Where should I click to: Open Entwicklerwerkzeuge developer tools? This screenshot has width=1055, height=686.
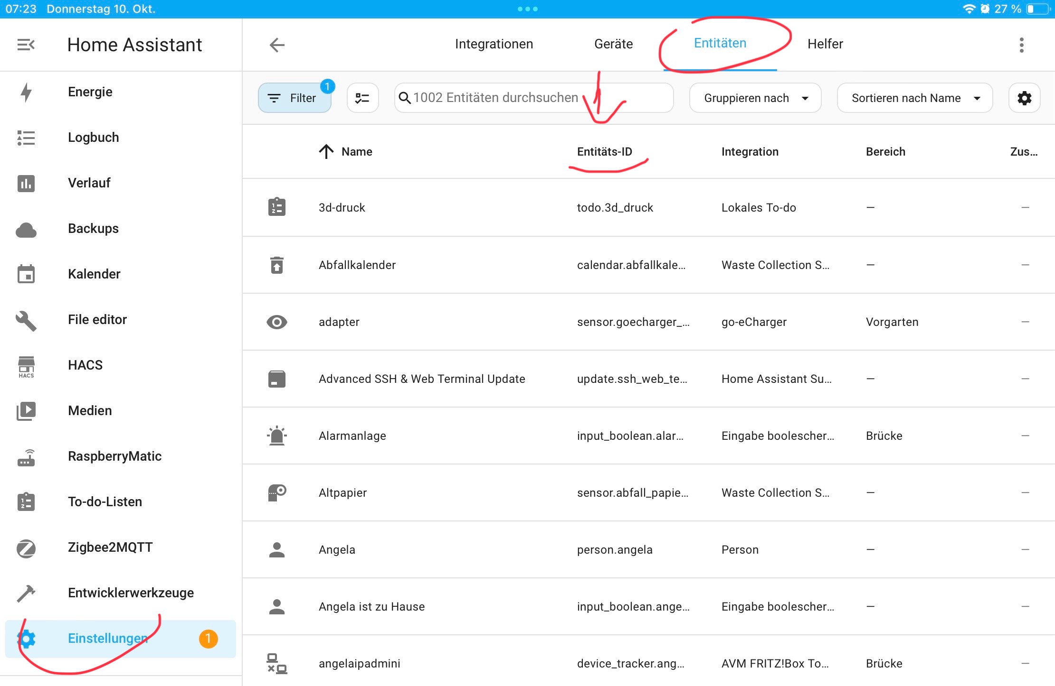point(131,593)
